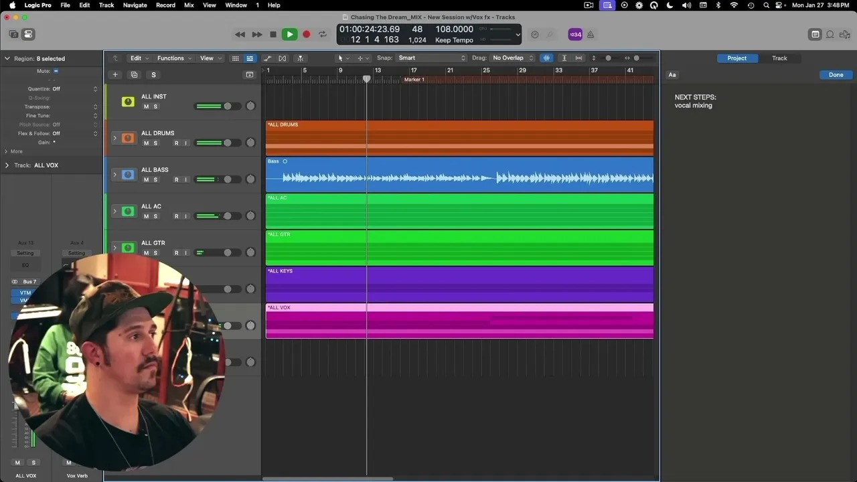This screenshot has height=482, width=857.
Task: Record-enable the ALL BASS track
Action: point(177,179)
